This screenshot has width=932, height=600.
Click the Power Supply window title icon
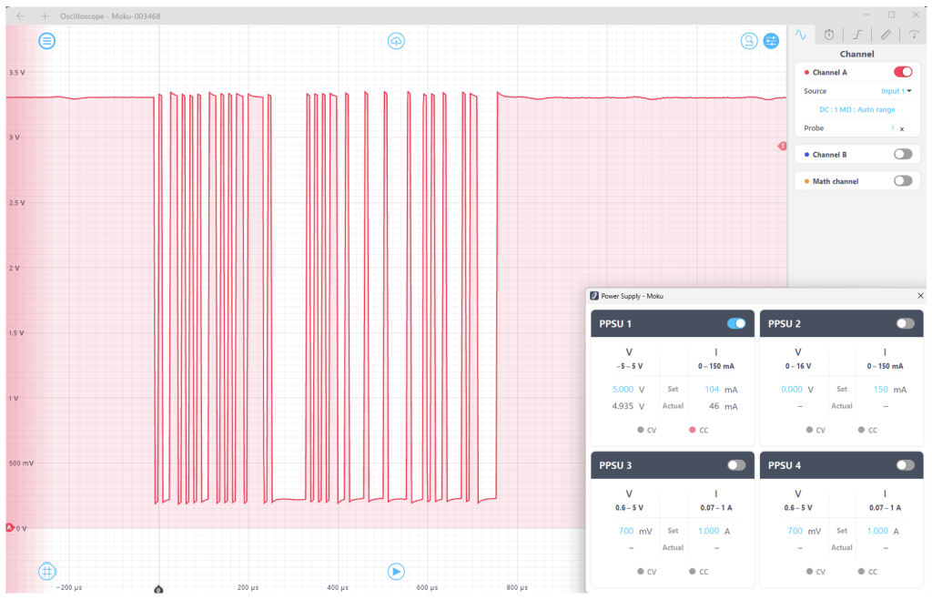tap(593, 296)
